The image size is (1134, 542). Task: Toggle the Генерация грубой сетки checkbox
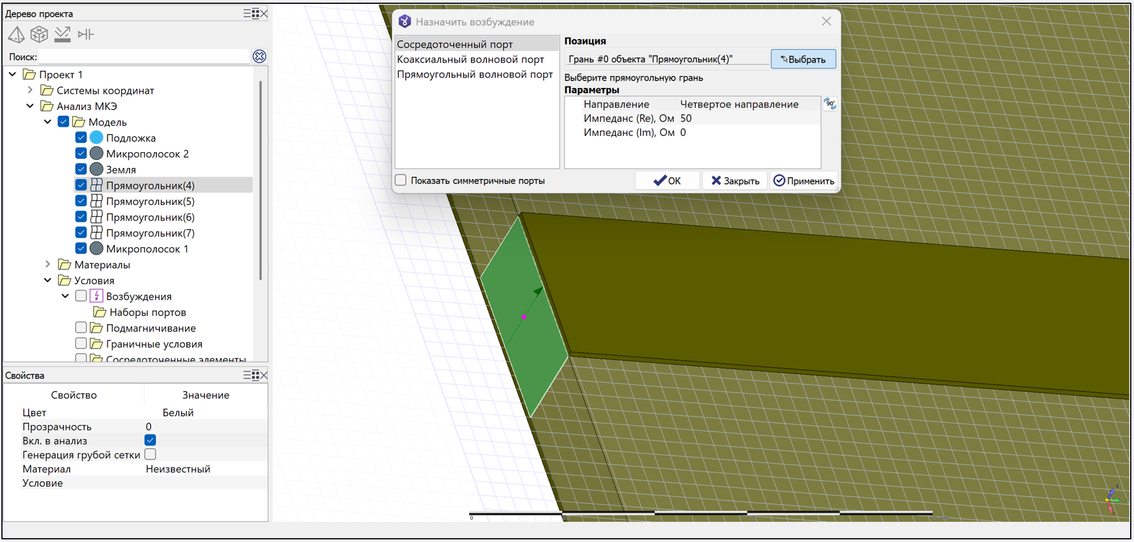point(150,455)
